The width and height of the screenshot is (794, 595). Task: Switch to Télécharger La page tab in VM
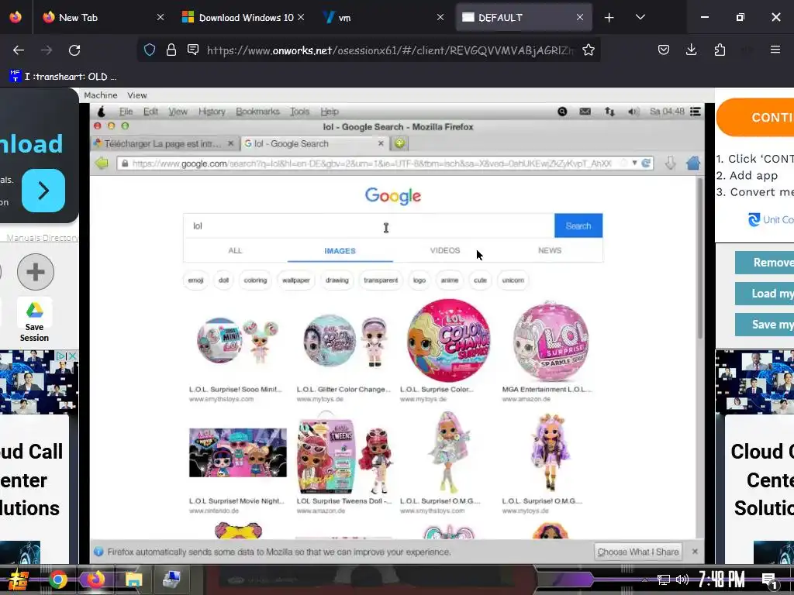tap(164, 143)
